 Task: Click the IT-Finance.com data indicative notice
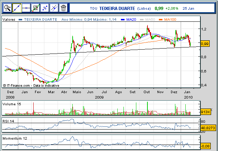(x=31, y=86)
